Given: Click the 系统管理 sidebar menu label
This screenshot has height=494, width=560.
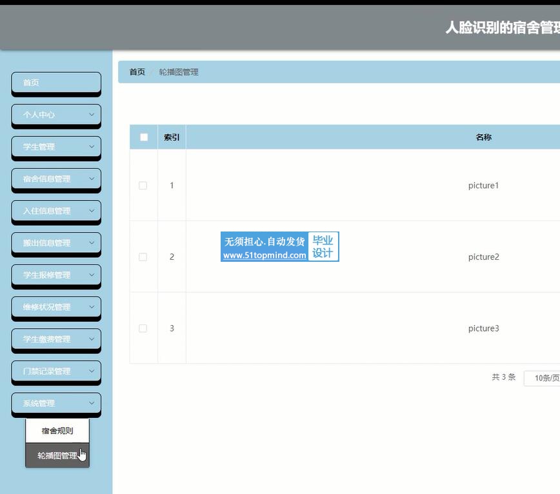Looking at the screenshot, I should click(39, 403).
